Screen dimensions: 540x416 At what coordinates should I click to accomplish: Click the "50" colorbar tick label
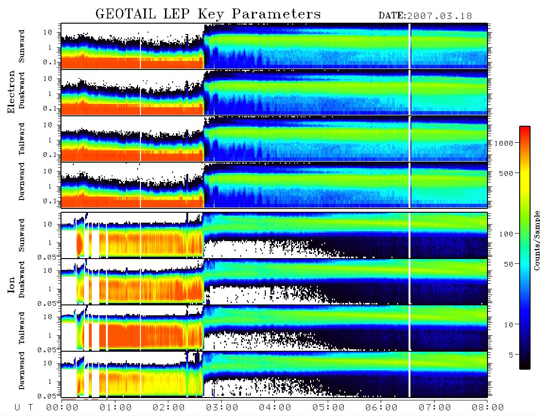[x=508, y=264]
